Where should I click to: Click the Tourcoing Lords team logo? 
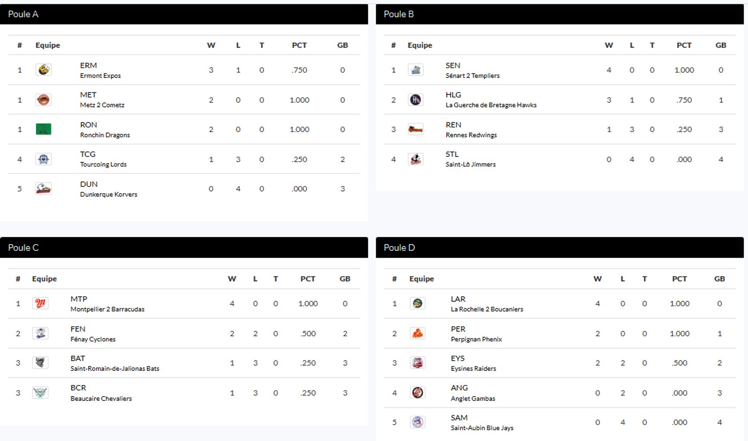click(x=43, y=159)
